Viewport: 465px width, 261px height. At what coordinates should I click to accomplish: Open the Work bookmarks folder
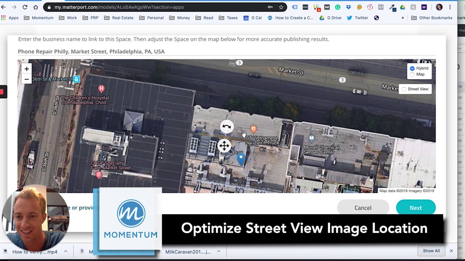click(68, 18)
